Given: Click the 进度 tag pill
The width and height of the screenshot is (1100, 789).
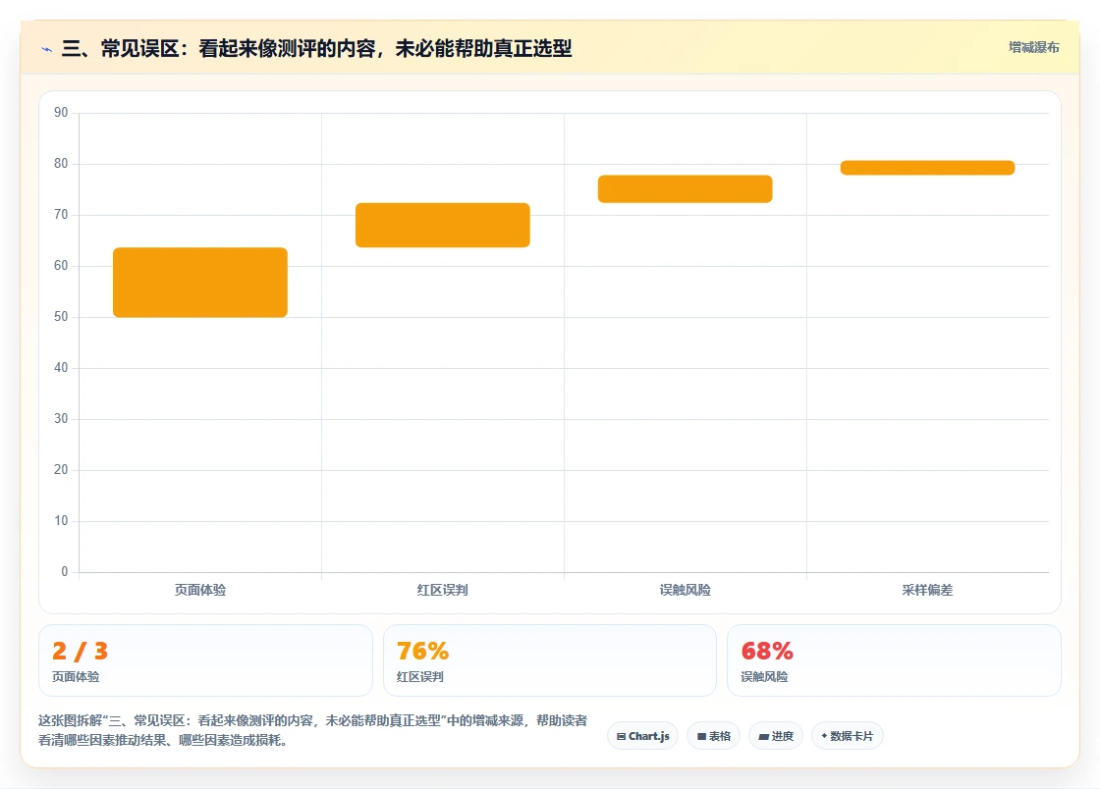Looking at the screenshot, I should [x=776, y=736].
